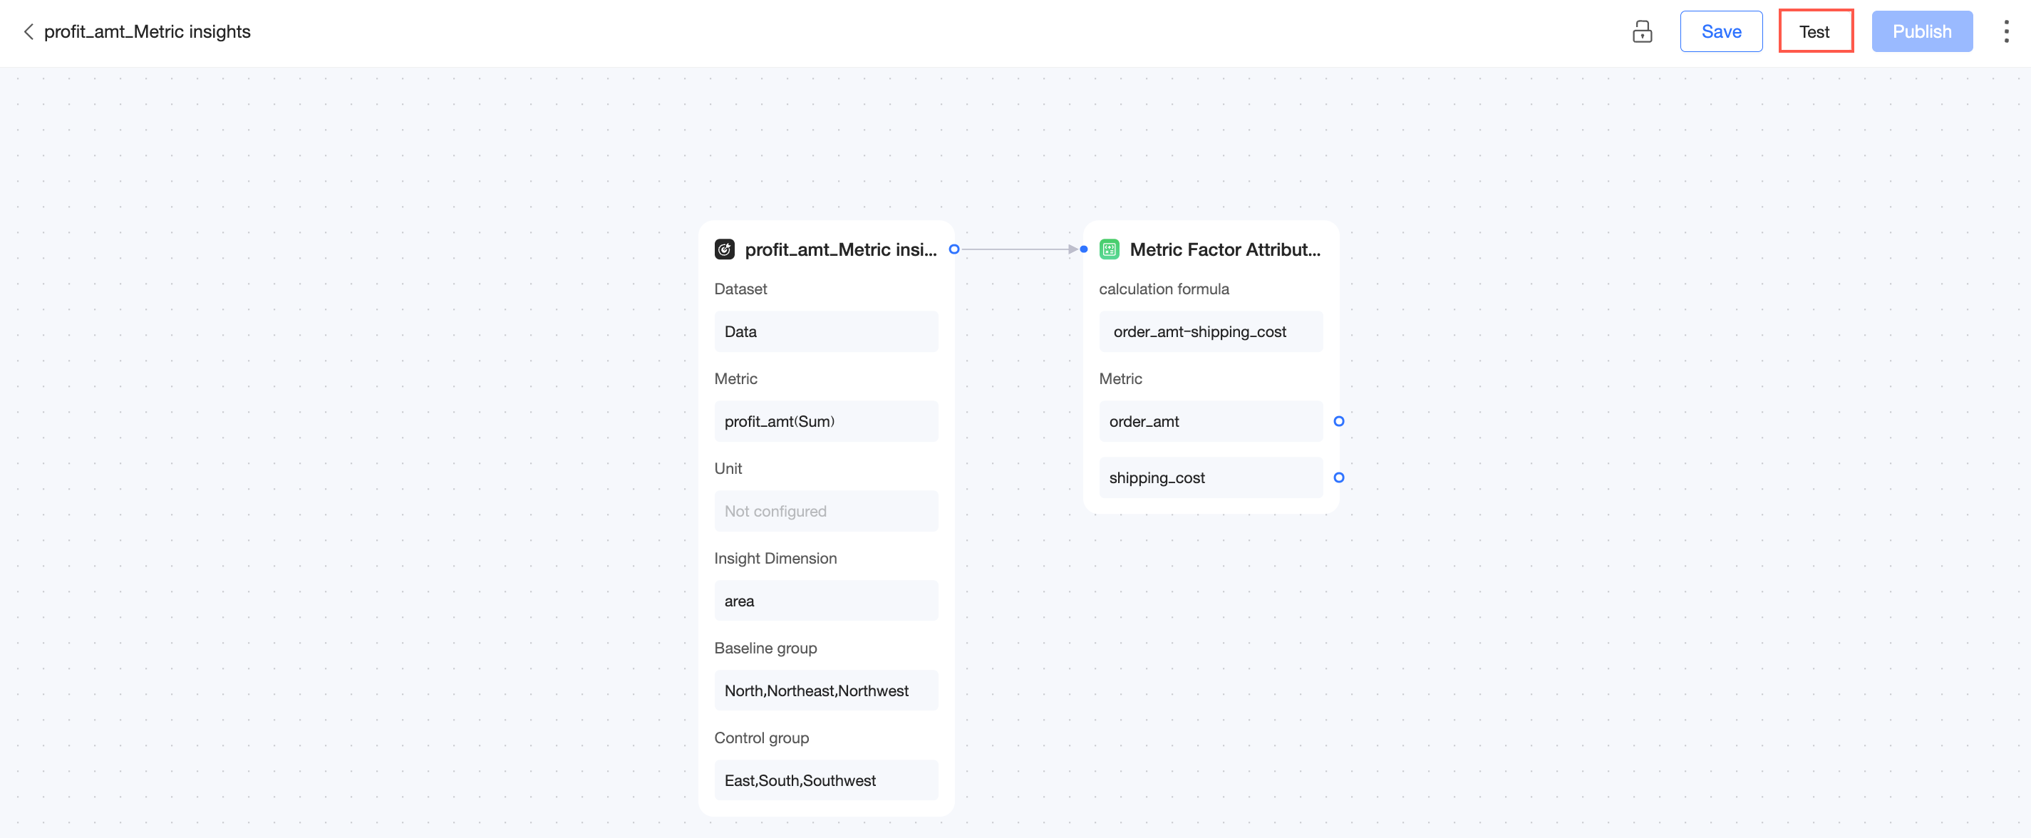Click the Publish button
The width and height of the screenshot is (2031, 838).
1921,31
